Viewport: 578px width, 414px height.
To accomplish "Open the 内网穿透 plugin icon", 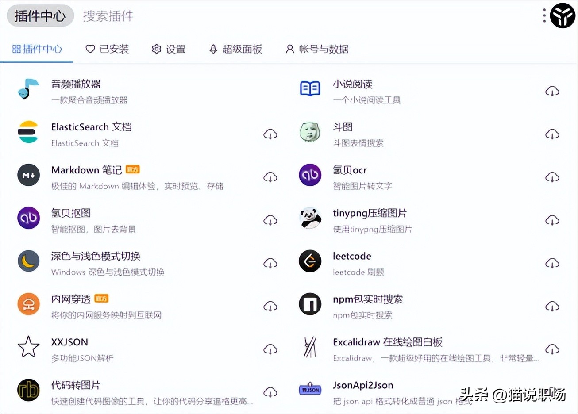I will 28,304.
